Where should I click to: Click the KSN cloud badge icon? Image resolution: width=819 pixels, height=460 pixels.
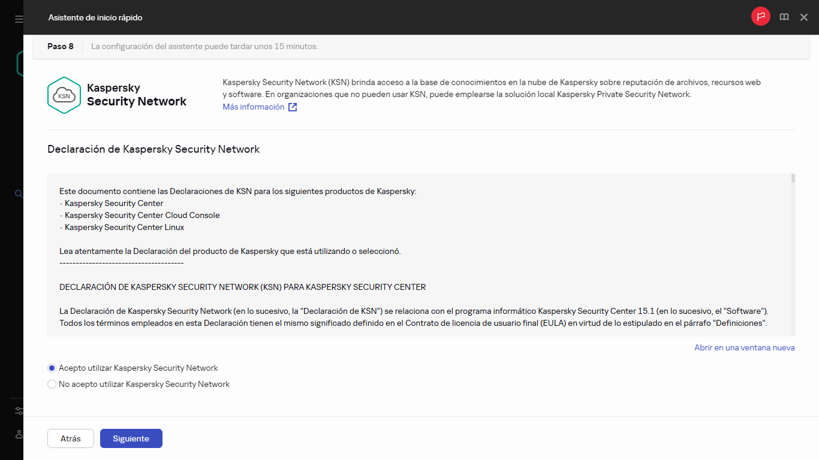click(x=64, y=95)
